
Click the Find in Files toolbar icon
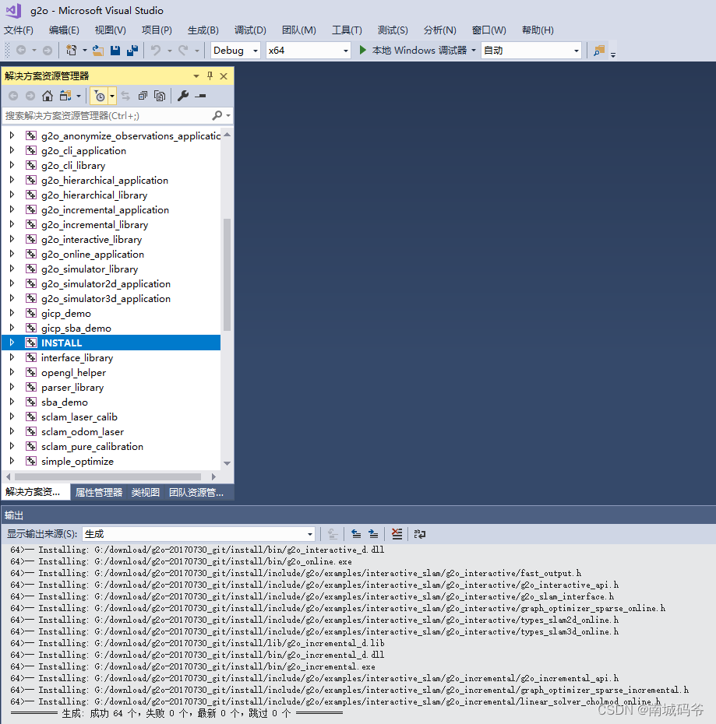599,50
